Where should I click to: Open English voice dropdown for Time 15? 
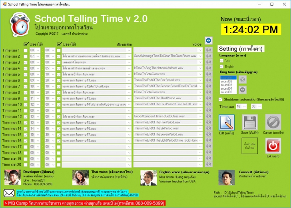[200, 134]
